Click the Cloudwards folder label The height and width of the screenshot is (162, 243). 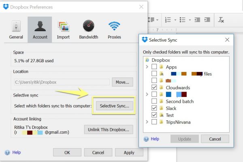pyautogui.click(x=178, y=88)
